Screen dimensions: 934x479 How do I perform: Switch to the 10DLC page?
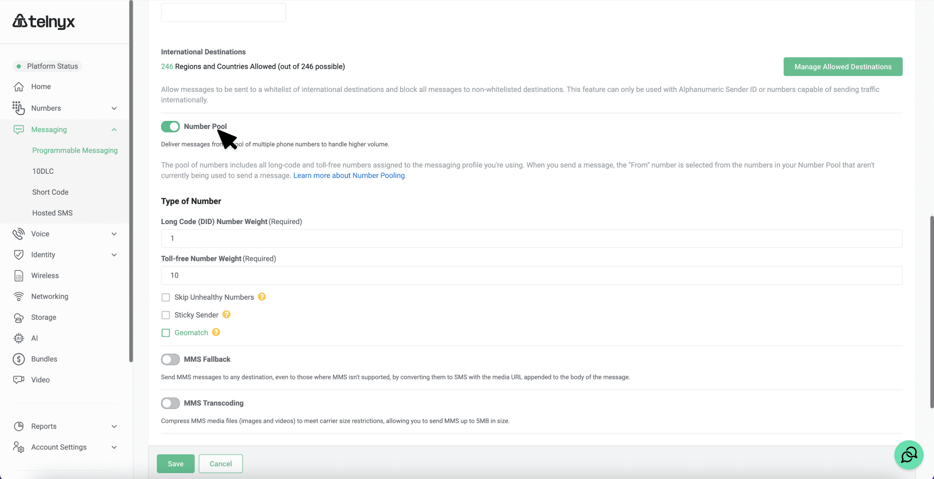pyautogui.click(x=43, y=171)
